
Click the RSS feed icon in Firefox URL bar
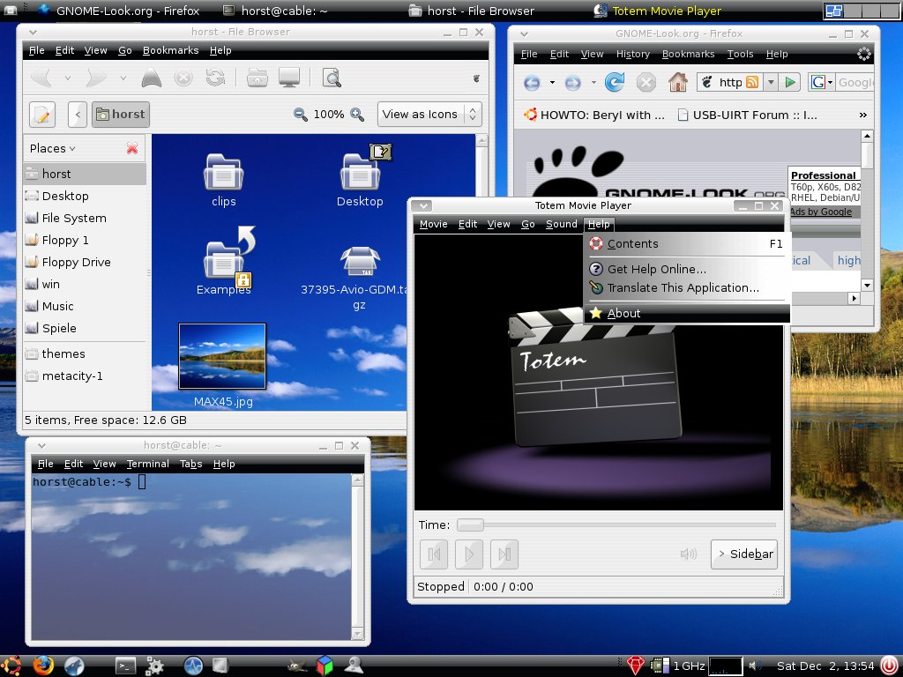(x=752, y=82)
